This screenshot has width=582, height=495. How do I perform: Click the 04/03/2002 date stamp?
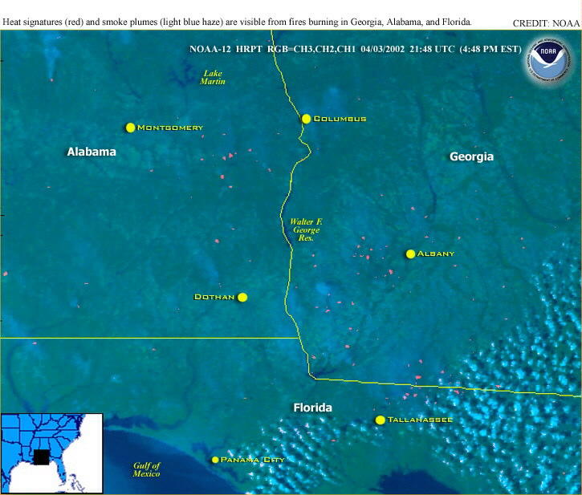(382, 49)
